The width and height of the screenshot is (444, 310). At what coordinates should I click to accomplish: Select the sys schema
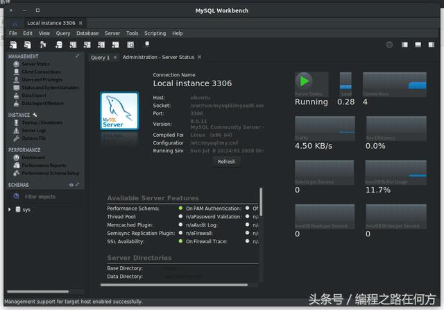(x=26, y=210)
